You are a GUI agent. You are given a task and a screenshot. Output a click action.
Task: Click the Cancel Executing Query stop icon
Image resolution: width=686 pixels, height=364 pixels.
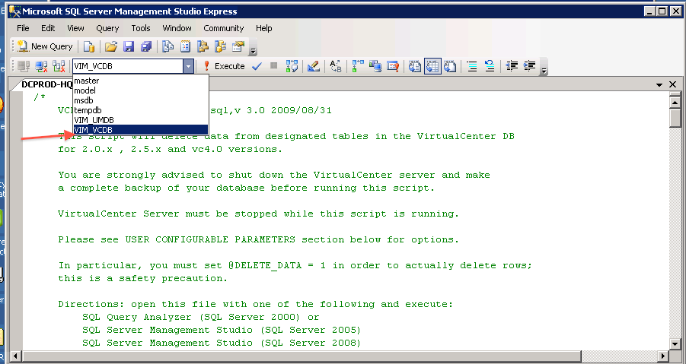coord(274,66)
